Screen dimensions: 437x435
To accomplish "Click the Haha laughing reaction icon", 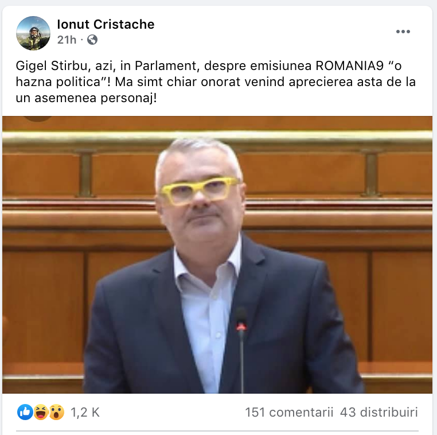I will point(41,412).
